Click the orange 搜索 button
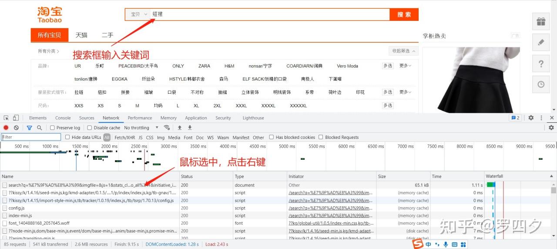 pos(404,14)
